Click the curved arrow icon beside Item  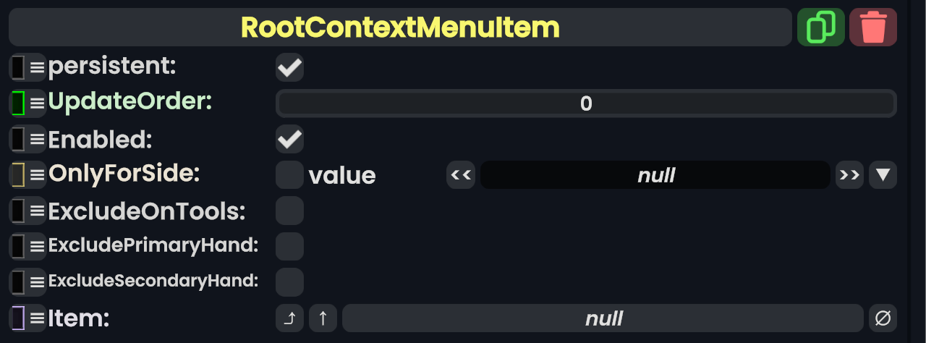click(289, 318)
